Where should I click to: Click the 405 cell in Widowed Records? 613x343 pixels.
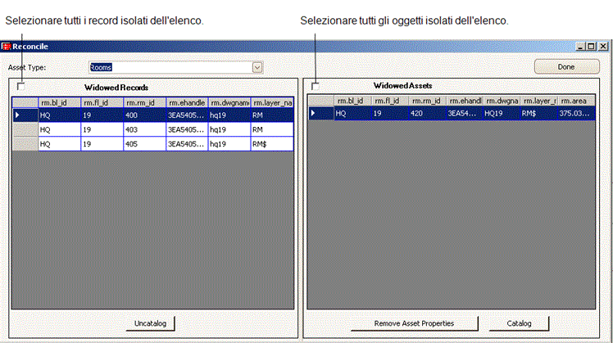145,144
